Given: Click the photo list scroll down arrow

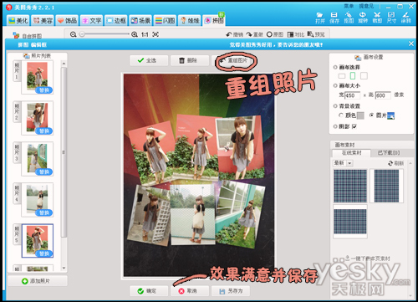Looking at the screenshot, I should pyautogui.click(x=64, y=268).
